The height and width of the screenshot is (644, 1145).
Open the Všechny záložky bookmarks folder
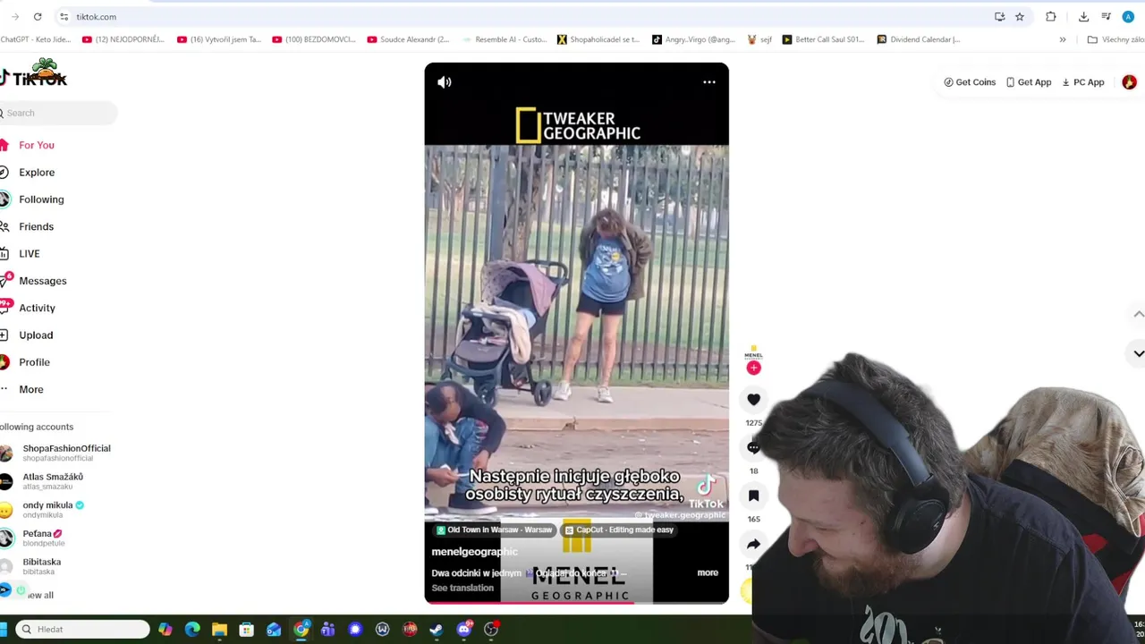pyautogui.click(x=1115, y=39)
